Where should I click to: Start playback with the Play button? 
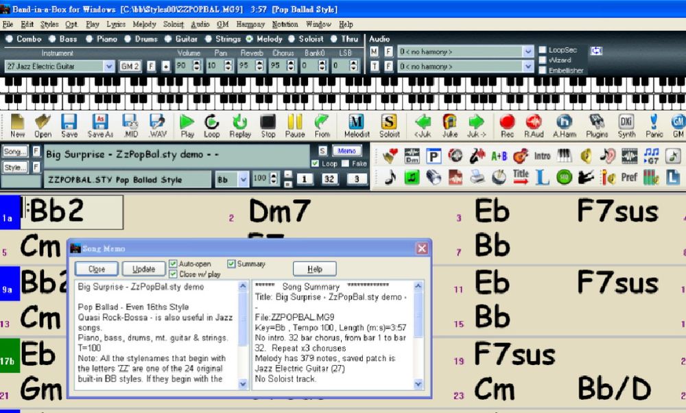187,126
